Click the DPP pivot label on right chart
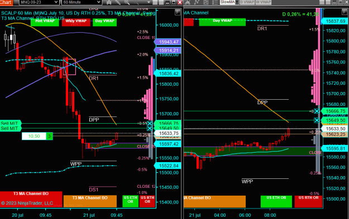 [x=262, y=103]
